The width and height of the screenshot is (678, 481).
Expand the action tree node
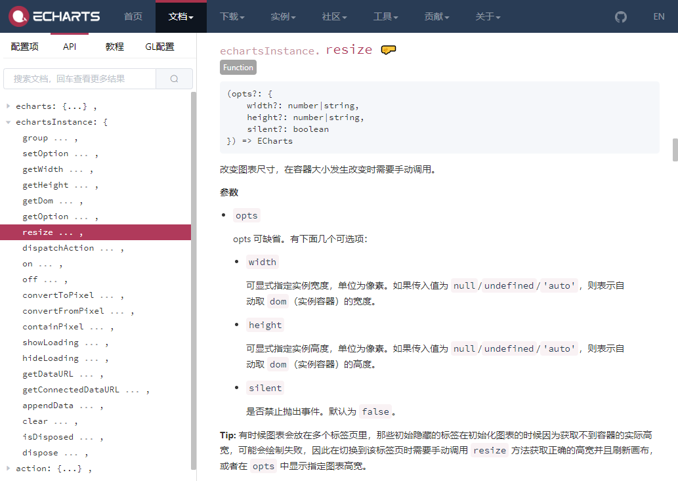8,468
